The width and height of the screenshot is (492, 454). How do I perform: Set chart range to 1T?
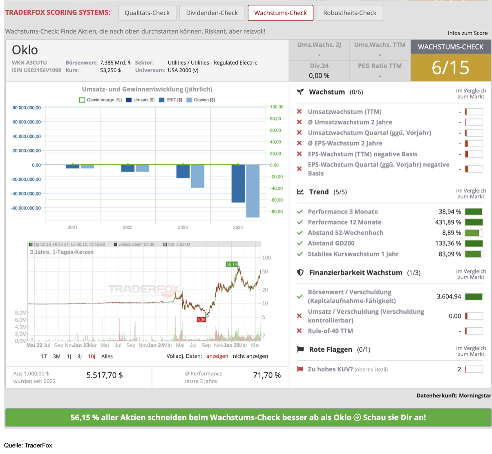coord(44,357)
